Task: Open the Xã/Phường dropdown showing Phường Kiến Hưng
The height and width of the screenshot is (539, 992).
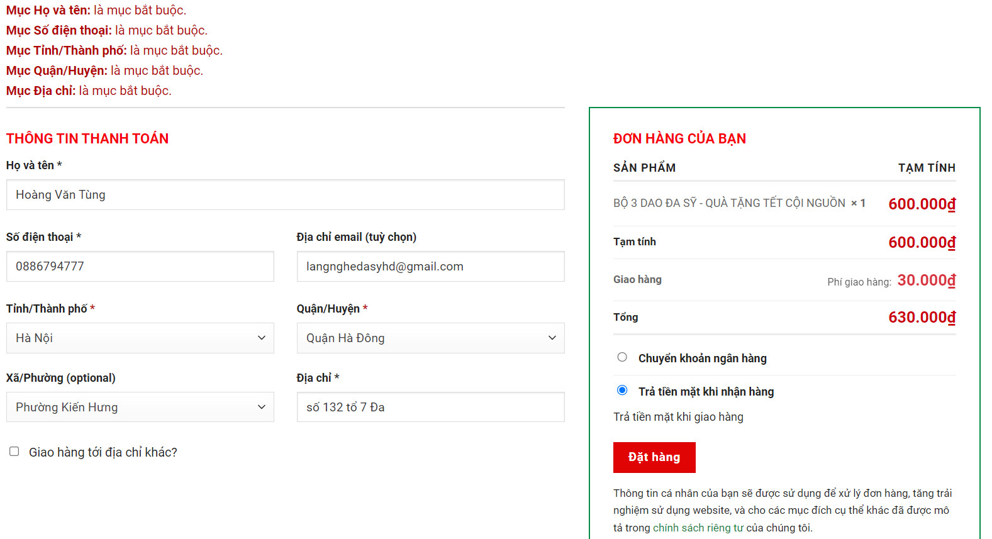Action: coord(140,407)
